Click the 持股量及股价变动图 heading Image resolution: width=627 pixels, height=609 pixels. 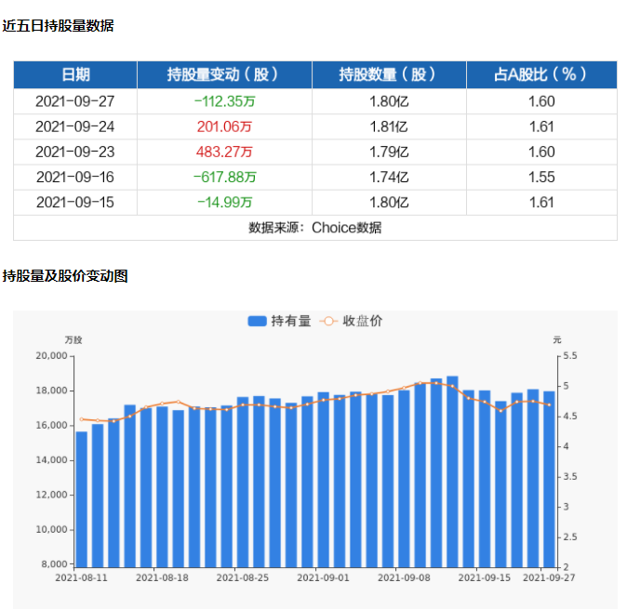coord(65,276)
